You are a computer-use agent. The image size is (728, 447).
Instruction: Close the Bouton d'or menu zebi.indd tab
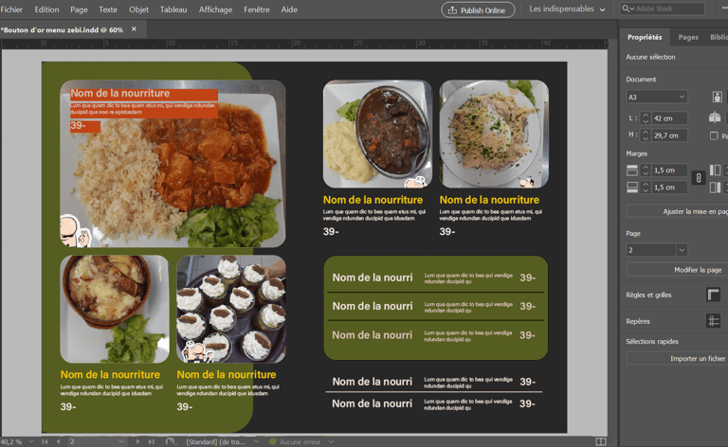click(x=134, y=29)
